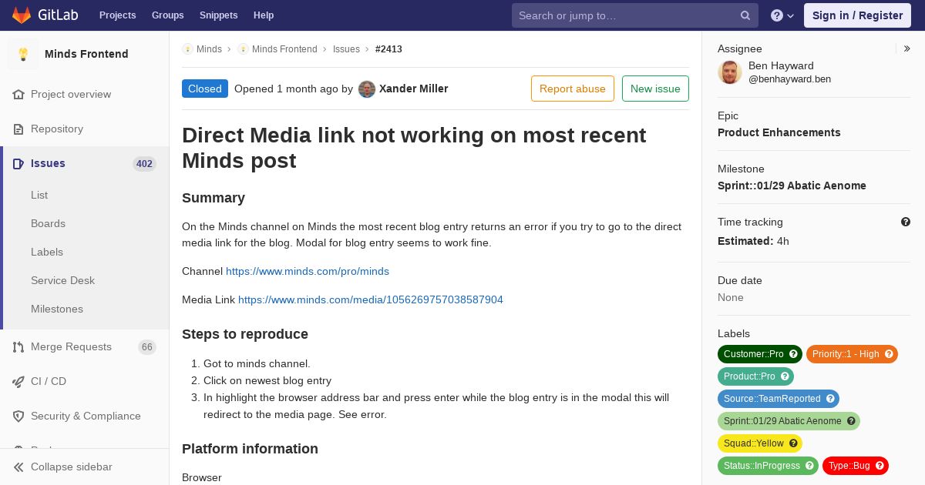
Task: Click the Project overview home icon
Action: coord(18,95)
